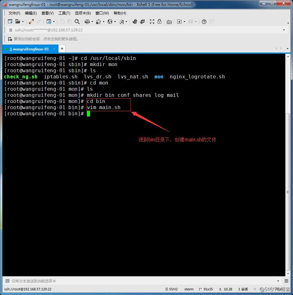
Task: Click the check_ng.sh filename in terminal
Action: (x=21, y=77)
